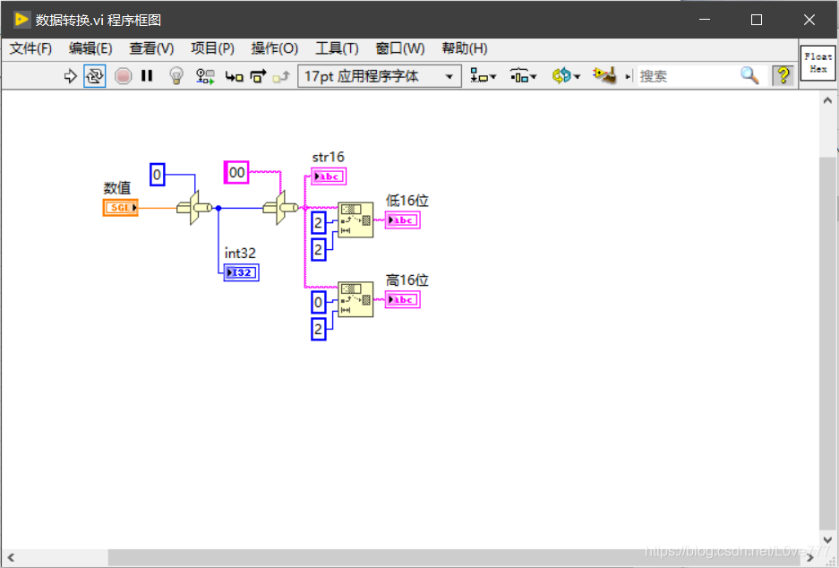The image size is (839, 568).
Task: Select the blue 0 constant near 数值
Action: tap(157, 175)
